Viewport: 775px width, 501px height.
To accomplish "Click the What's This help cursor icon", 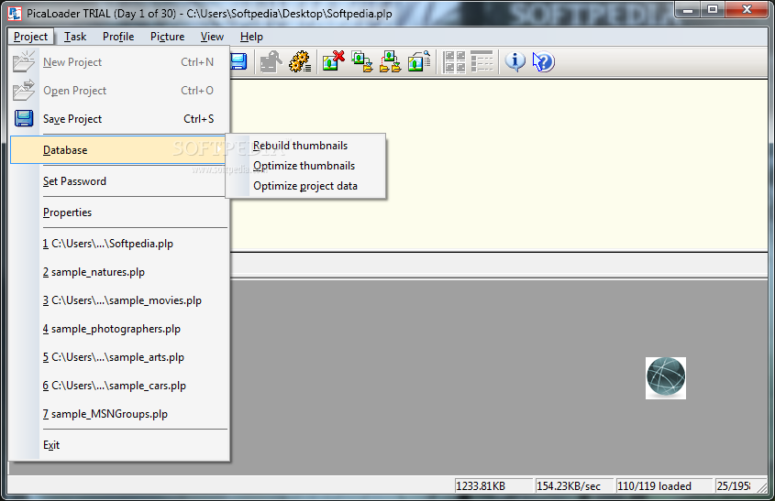I will tap(544, 61).
